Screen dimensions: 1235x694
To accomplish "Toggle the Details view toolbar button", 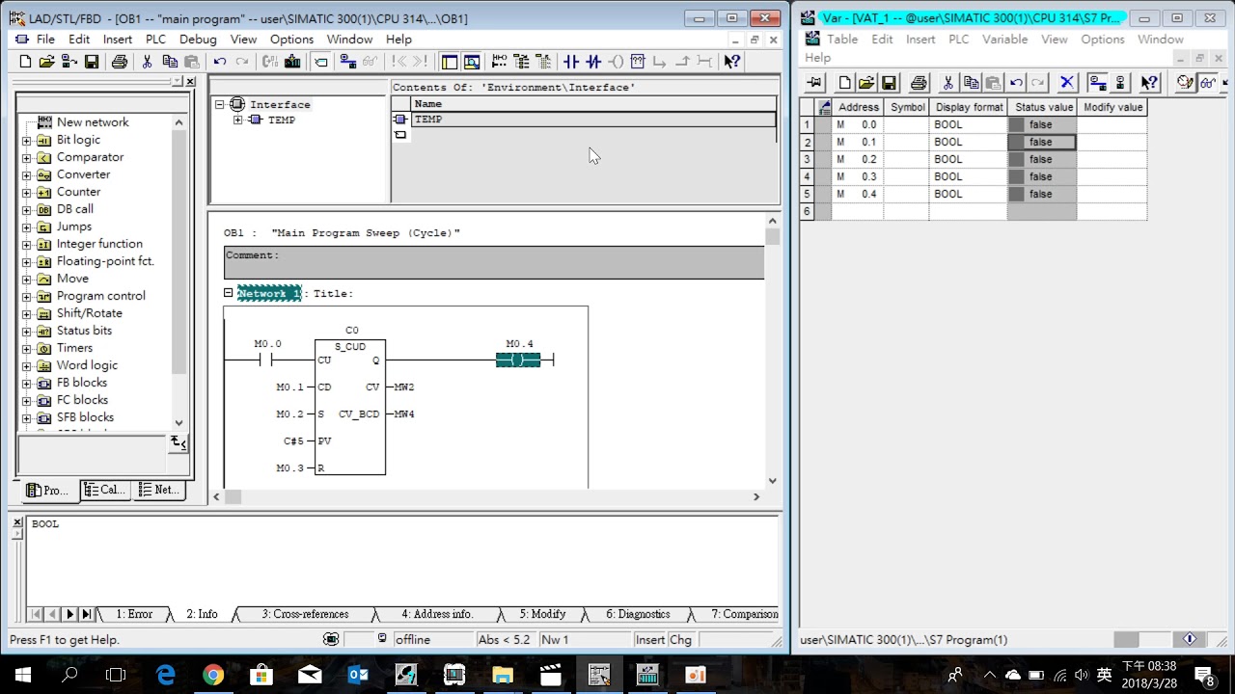I will click(x=472, y=62).
